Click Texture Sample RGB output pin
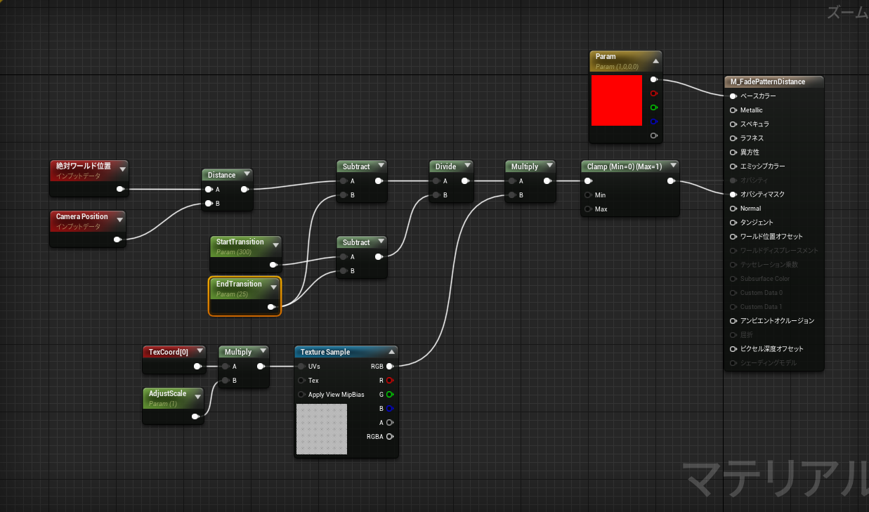This screenshot has height=512, width=869. pos(390,366)
